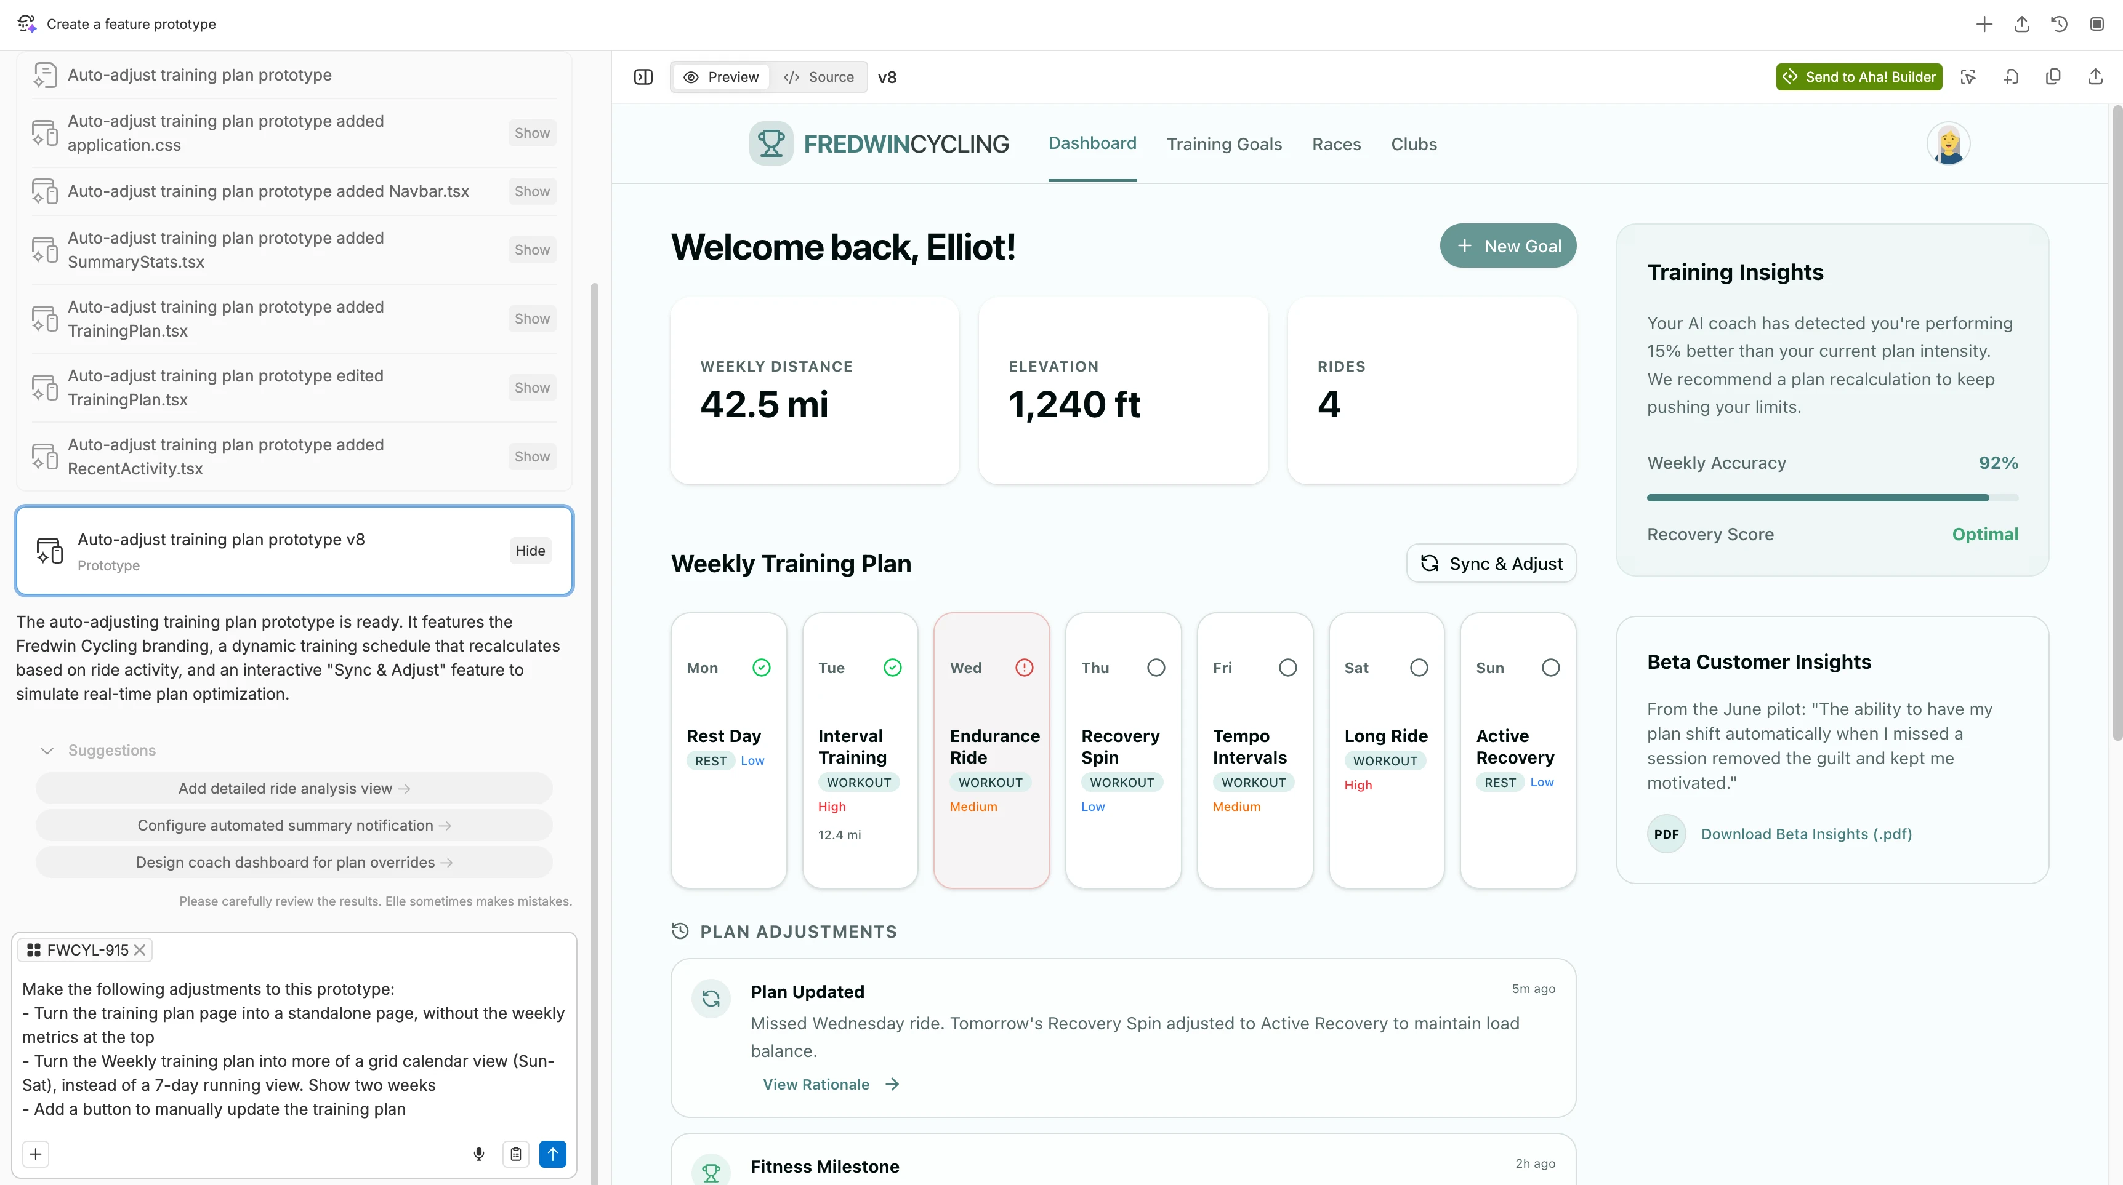Click the New Goal button
The height and width of the screenshot is (1185, 2123).
[x=1507, y=245]
